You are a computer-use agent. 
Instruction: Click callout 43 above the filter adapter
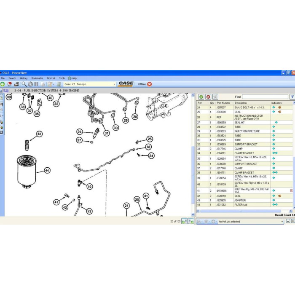coord(39,134)
